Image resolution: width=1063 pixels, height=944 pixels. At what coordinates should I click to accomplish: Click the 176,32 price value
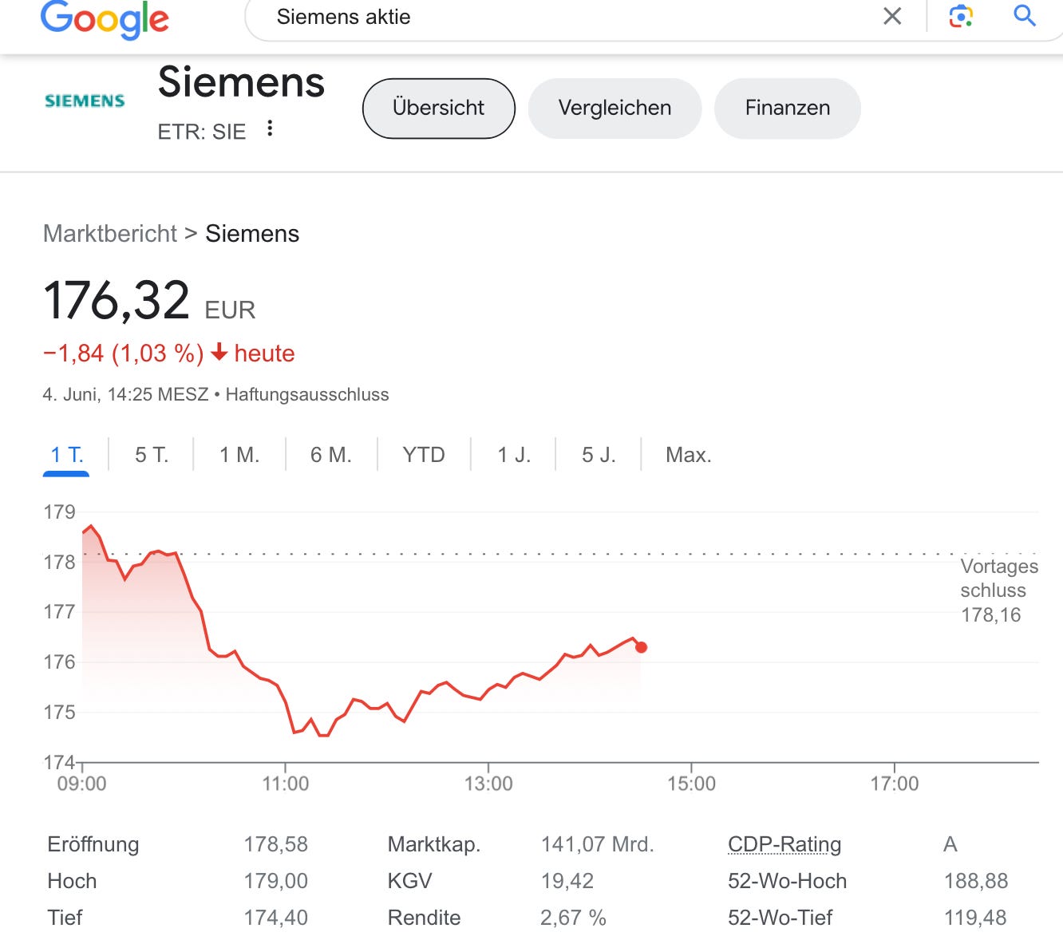click(x=117, y=301)
